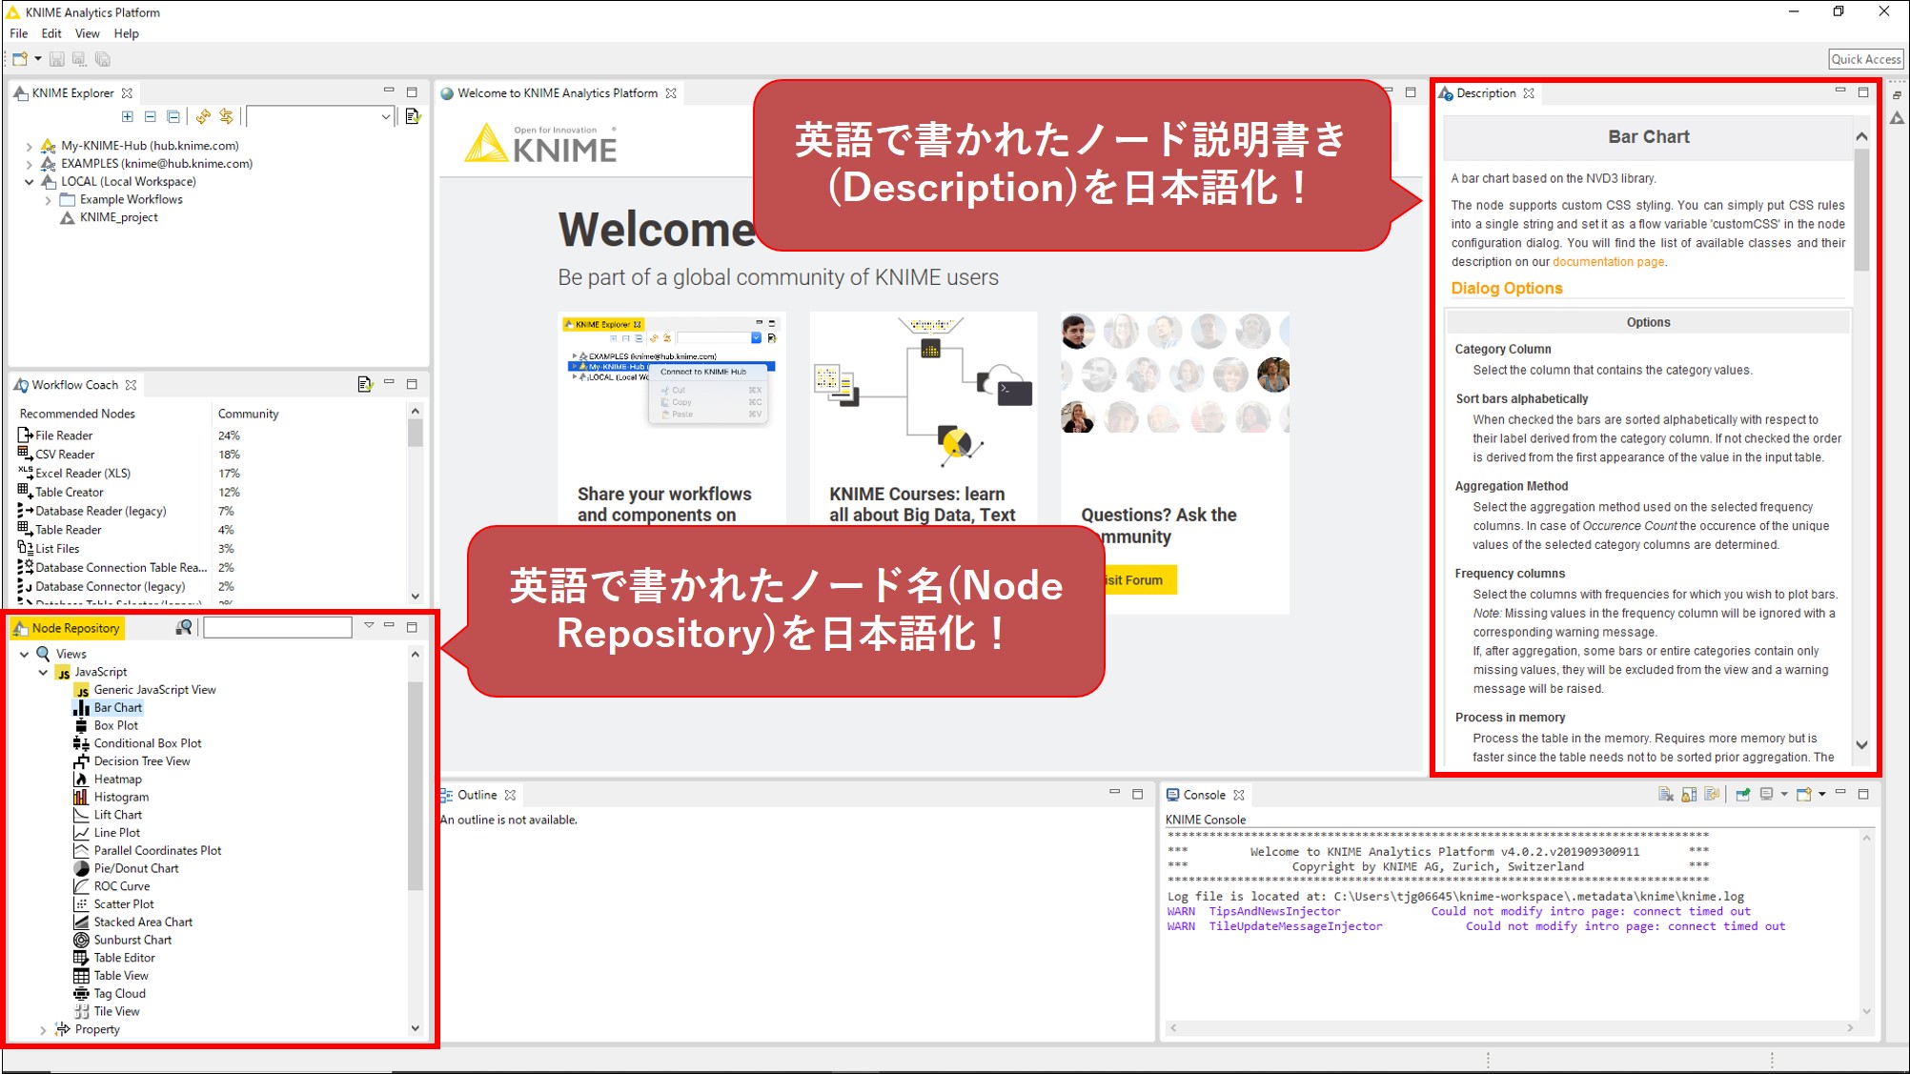Create a new KNIME workflow from toolbar
This screenshot has width=1910, height=1074.
tap(19, 58)
